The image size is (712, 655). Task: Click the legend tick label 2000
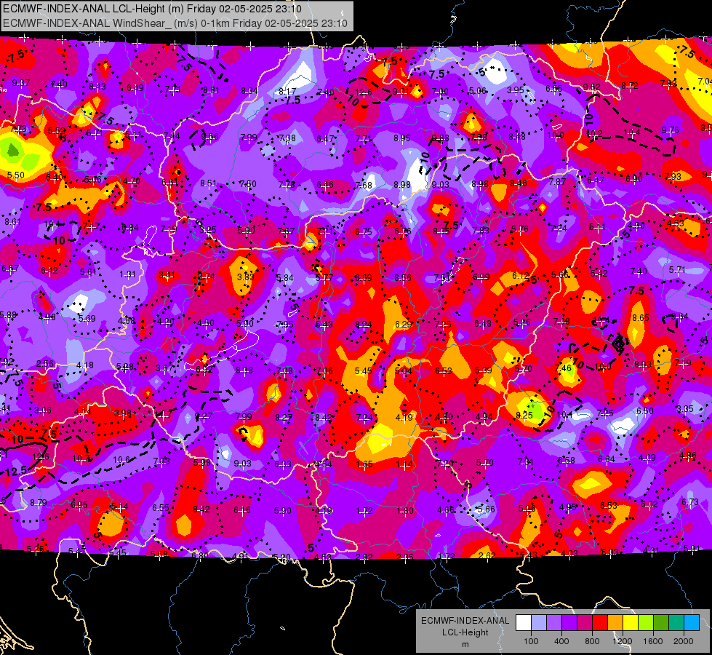(x=684, y=641)
